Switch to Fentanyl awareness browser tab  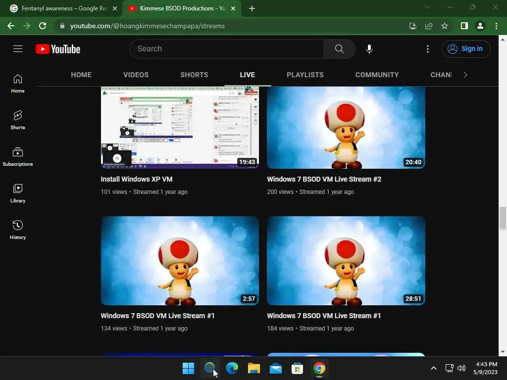tap(63, 8)
